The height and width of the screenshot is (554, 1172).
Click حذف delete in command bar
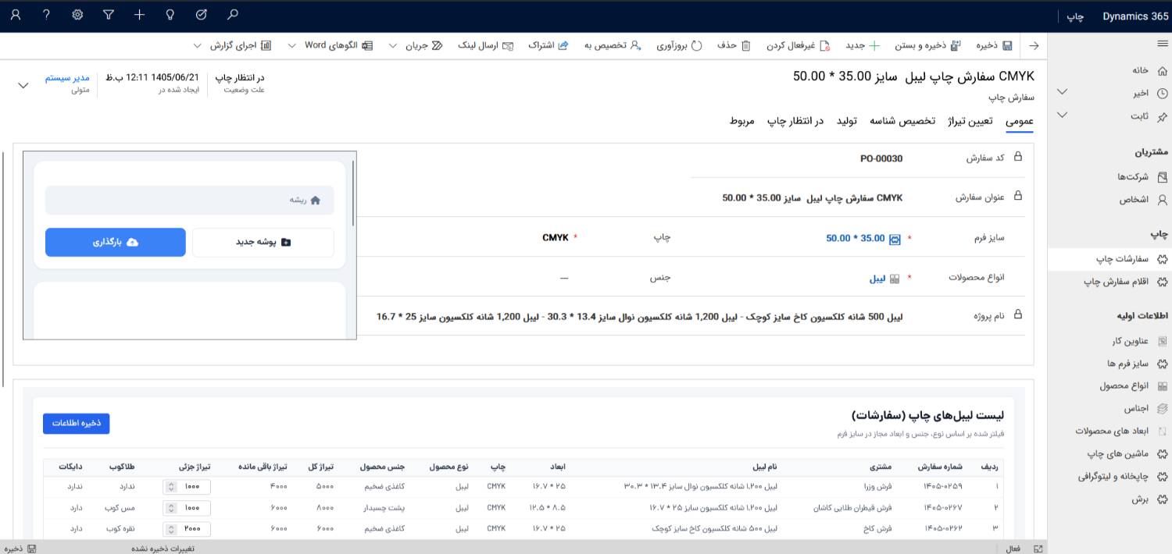coord(734,45)
